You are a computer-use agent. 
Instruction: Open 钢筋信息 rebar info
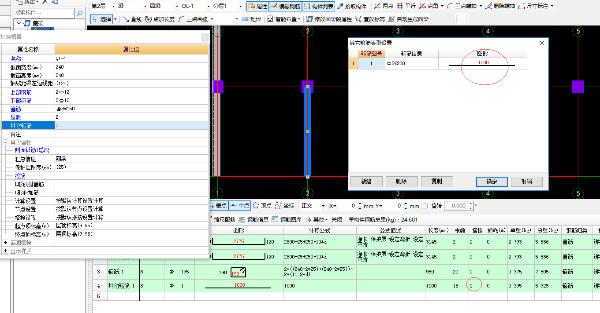(x=253, y=219)
